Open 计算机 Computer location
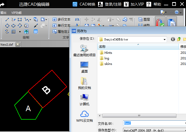 84,100
